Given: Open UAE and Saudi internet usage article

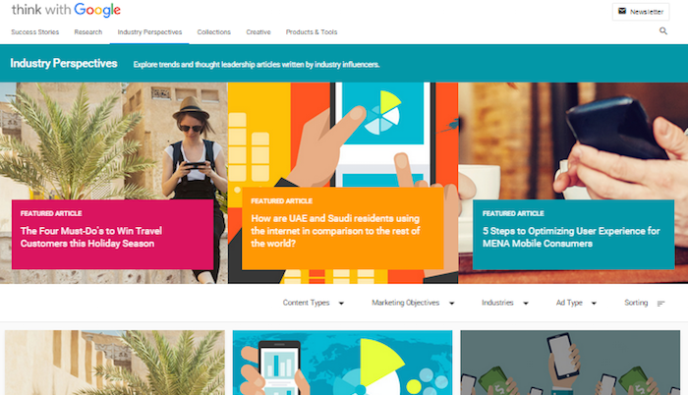Looking at the screenshot, I should [336, 231].
